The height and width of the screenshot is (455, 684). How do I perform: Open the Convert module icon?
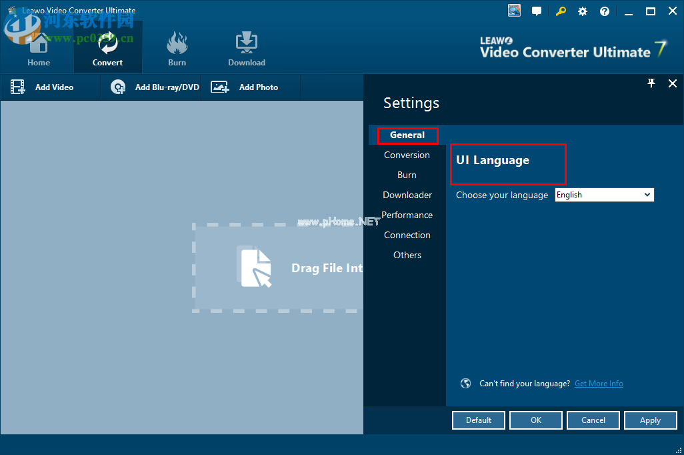click(x=108, y=43)
